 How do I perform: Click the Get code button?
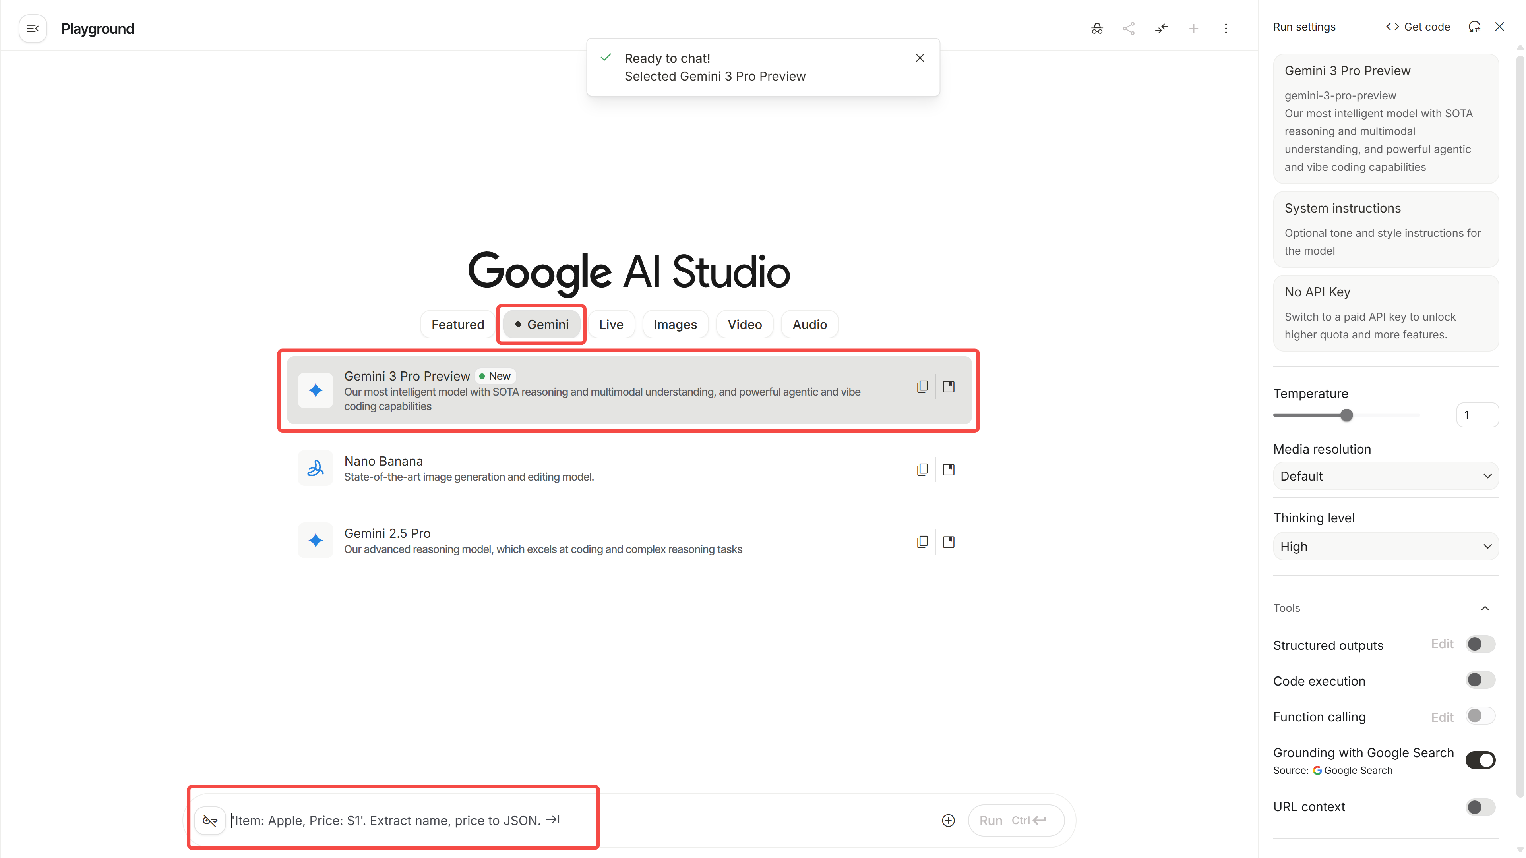coord(1418,27)
